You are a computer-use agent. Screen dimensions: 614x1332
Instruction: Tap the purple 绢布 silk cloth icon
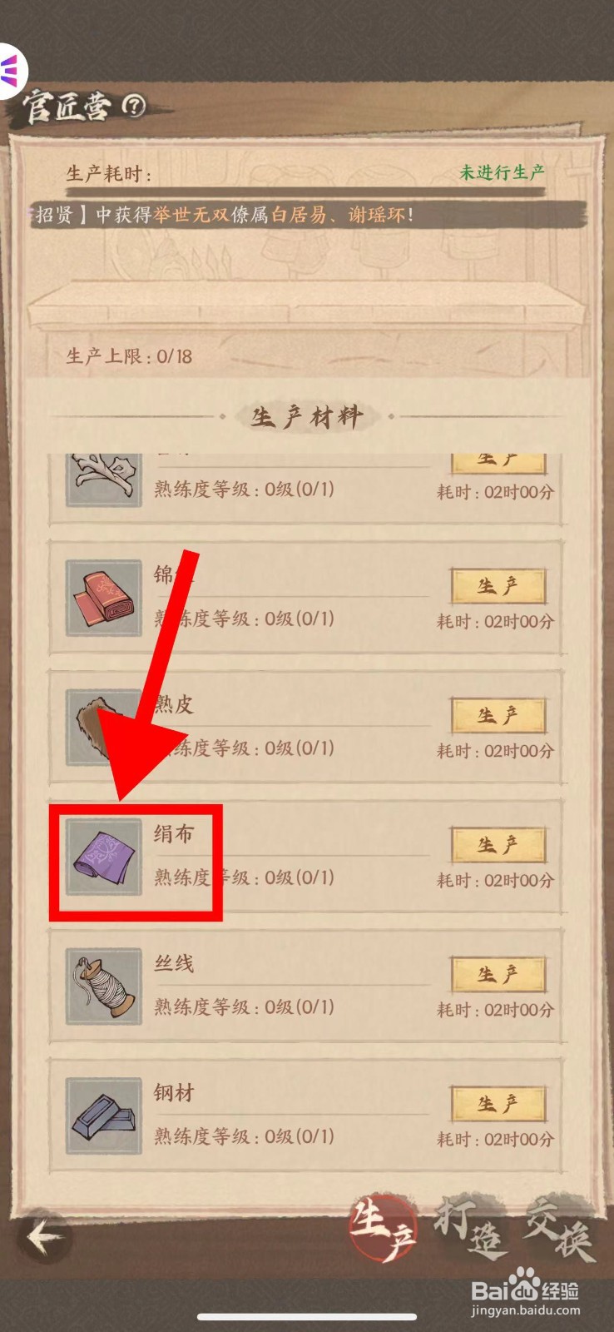[x=103, y=857]
